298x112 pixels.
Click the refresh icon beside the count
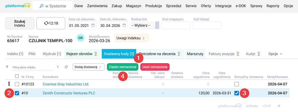tap(66, 67)
